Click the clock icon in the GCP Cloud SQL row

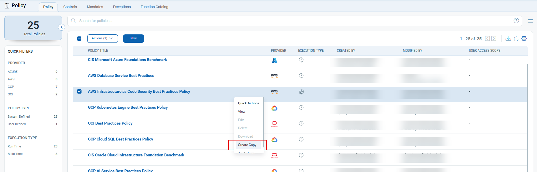tap(301, 139)
